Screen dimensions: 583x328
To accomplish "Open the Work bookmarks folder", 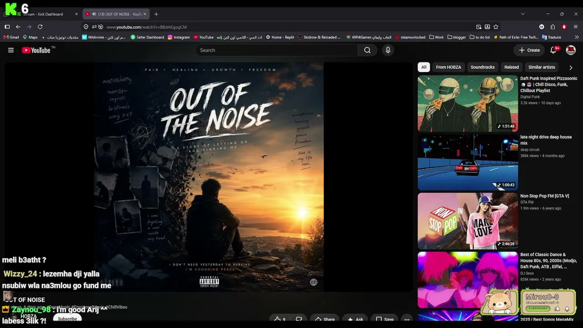I will (x=436, y=37).
